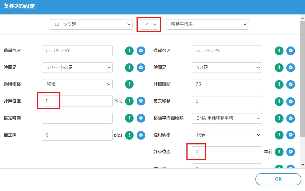
Task: Open the 5分足 timeframe dropdown
Action: [x=227, y=67]
